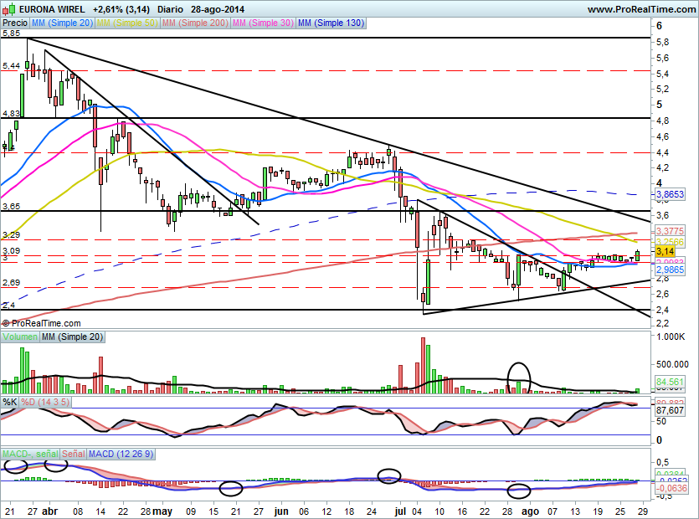Viewport: 699px width, 519px height.
Task: Click the Volumen indicator label
Action: coord(20,337)
